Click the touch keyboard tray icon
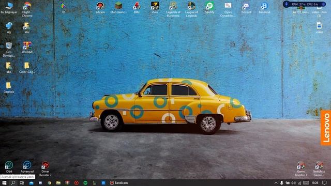 306,183
